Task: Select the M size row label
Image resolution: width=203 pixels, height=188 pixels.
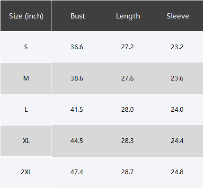Action: [26, 78]
